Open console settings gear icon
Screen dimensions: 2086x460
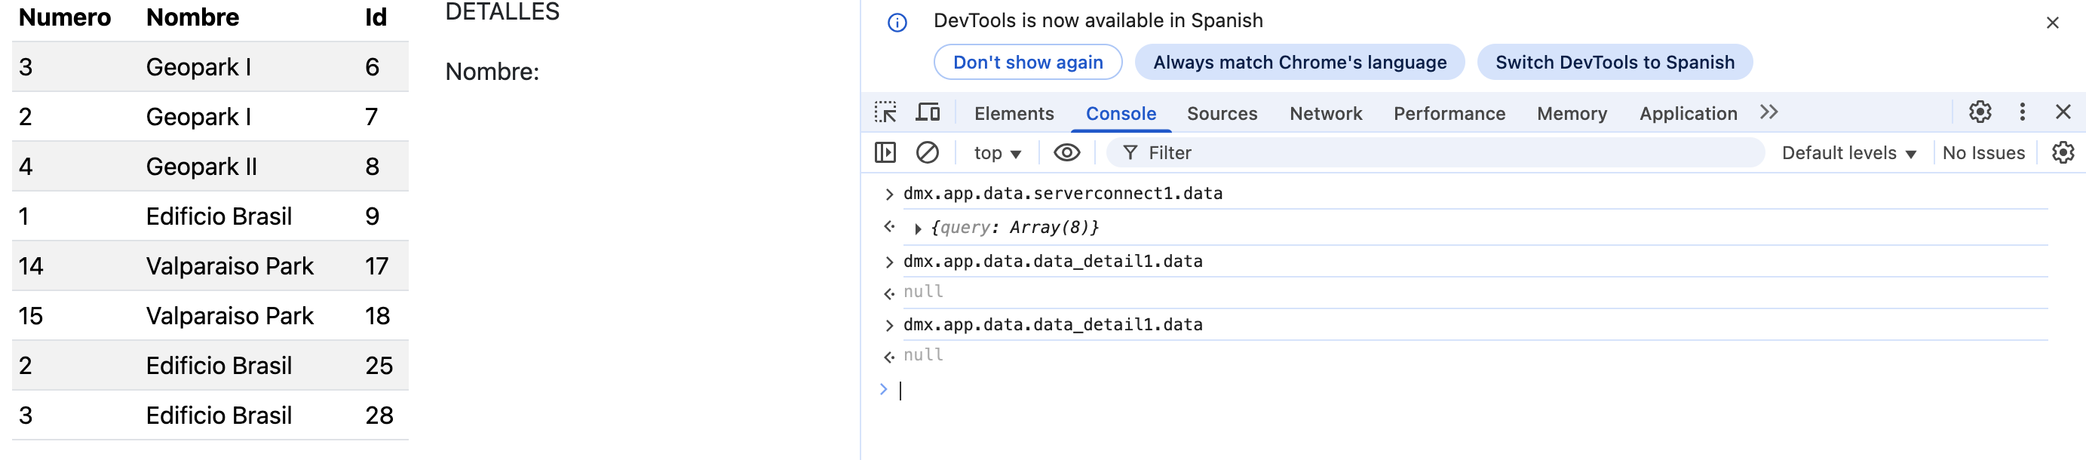point(2063,152)
